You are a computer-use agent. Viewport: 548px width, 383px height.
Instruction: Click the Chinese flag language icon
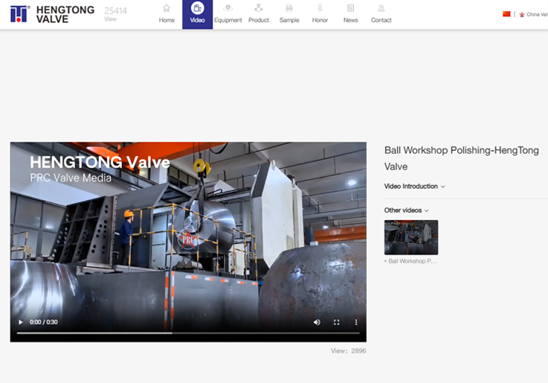[x=506, y=14]
